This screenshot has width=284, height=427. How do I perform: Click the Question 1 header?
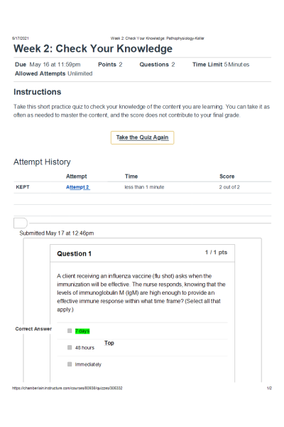(74, 253)
